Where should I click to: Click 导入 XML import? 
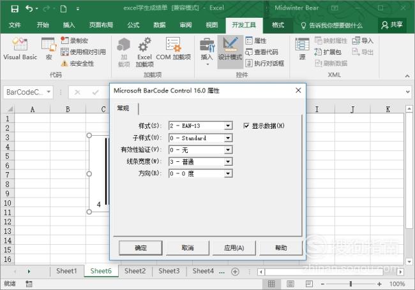363,40
